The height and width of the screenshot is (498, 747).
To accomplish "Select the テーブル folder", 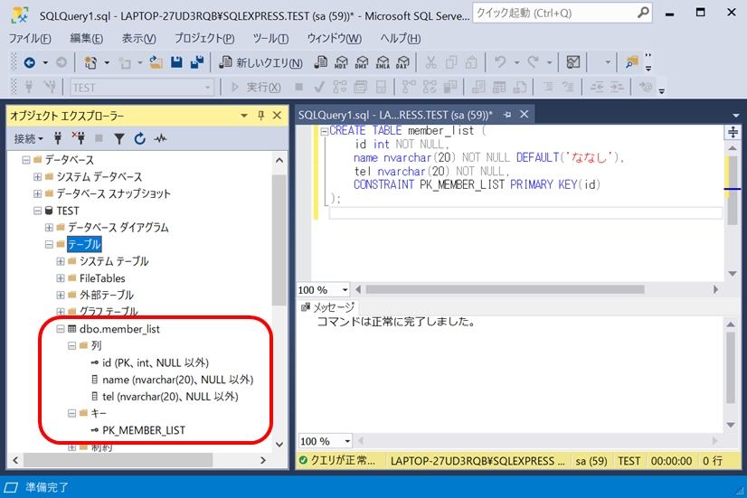I will (84, 244).
